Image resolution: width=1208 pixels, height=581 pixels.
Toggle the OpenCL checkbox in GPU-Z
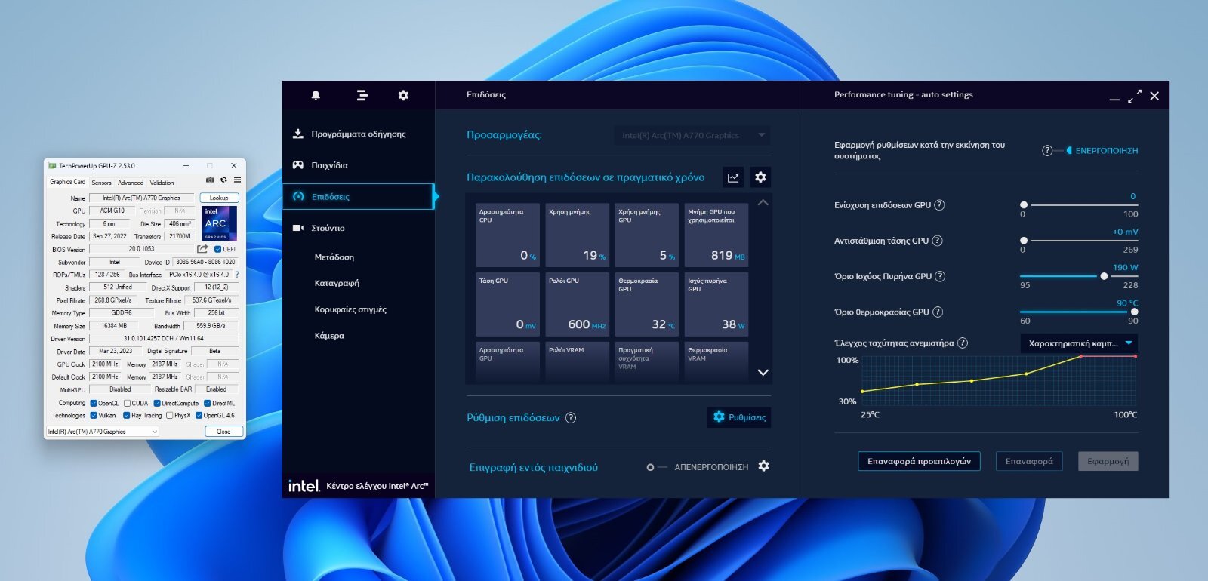pyautogui.click(x=94, y=403)
